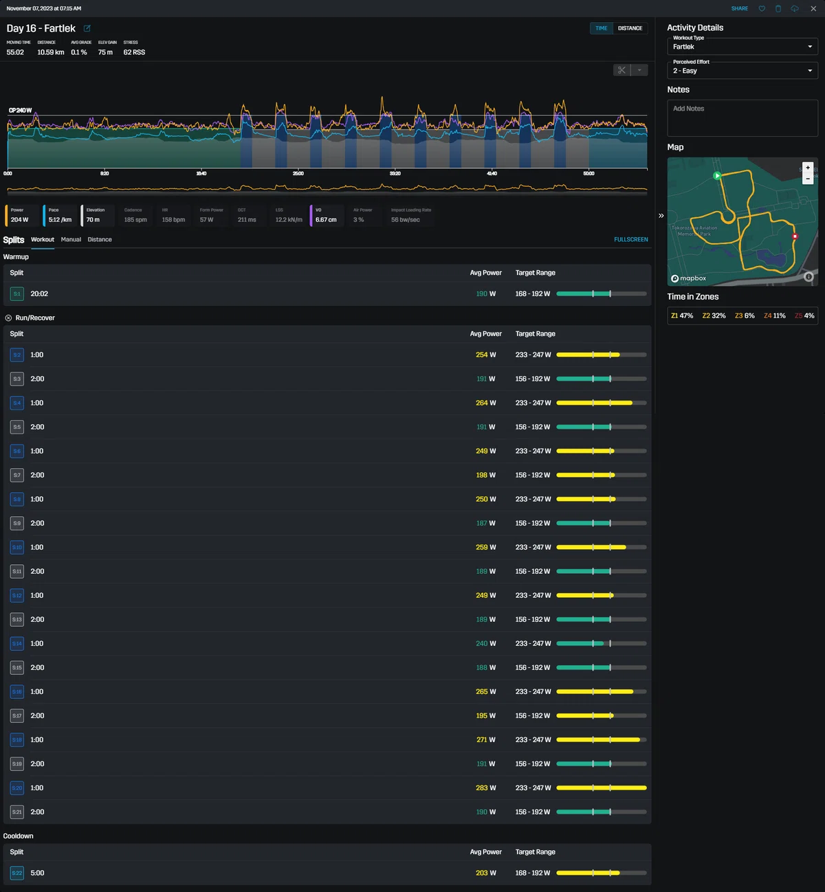This screenshot has width=825, height=892.
Task: Click the edit title icon beside Day 16 - Fartlek
Action: point(87,28)
